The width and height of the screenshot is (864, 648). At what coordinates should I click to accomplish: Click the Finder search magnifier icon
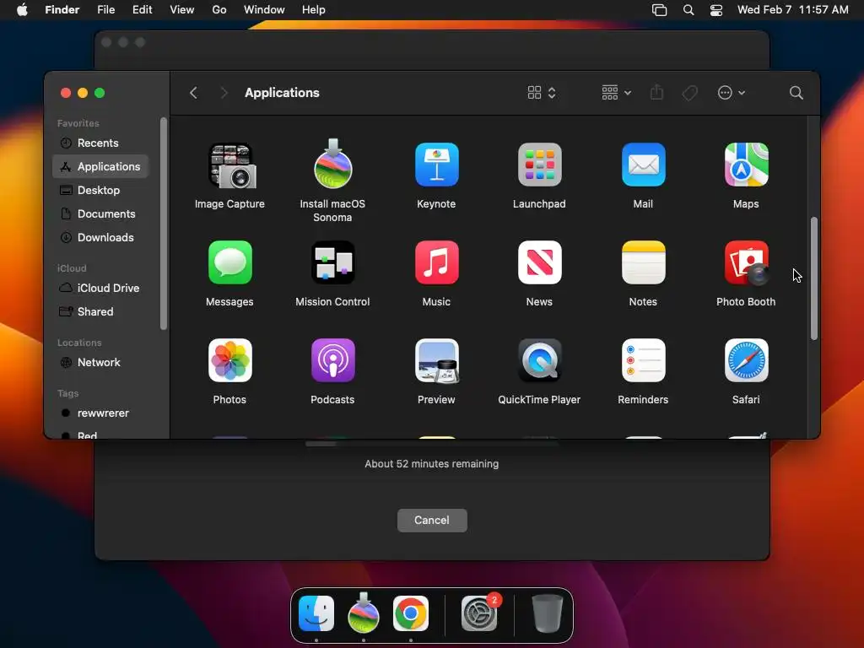point(796,93)
